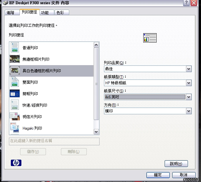The image size is (201, 182).
Task: Select the 無邊框相片列印 shortcut text
Action: tap(36, 59)
